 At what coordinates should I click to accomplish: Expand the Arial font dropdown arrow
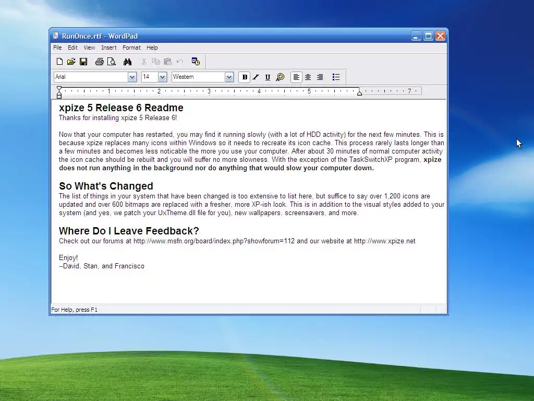click(x=132, y=77)
